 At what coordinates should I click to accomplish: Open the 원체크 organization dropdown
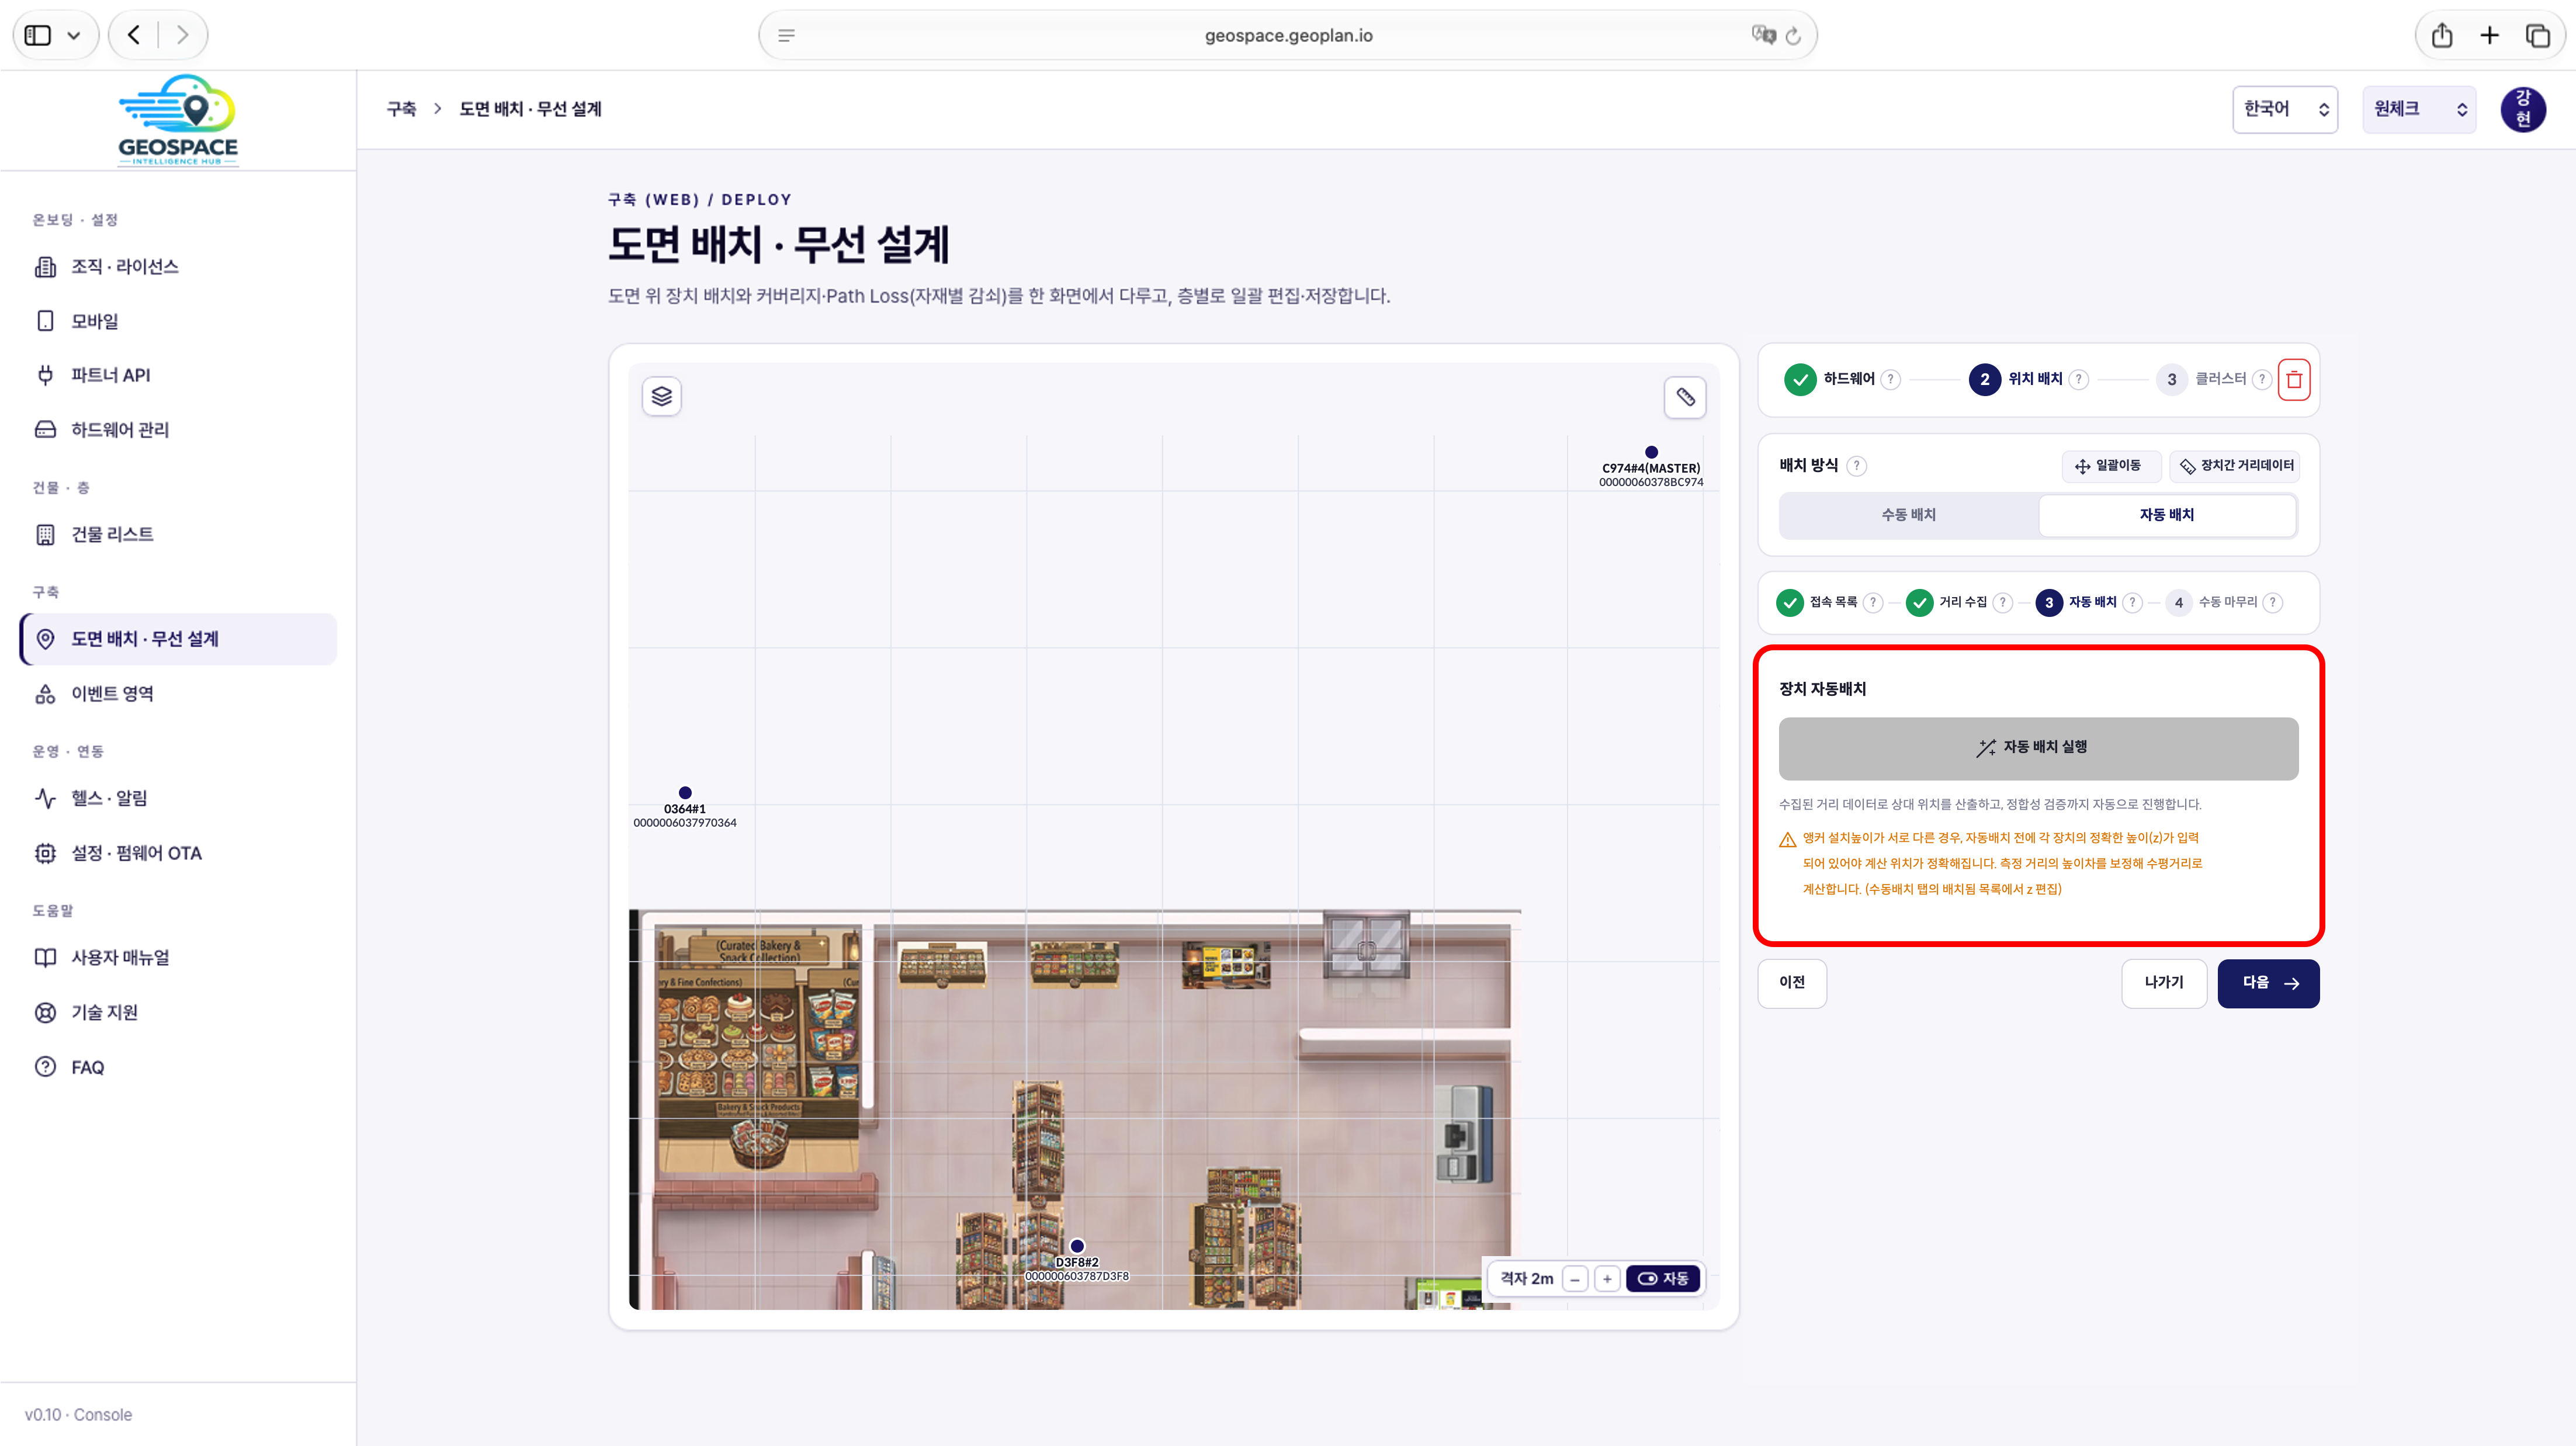[x=2419, y=109]
